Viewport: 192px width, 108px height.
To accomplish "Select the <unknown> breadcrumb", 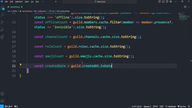I will point(41,11).
